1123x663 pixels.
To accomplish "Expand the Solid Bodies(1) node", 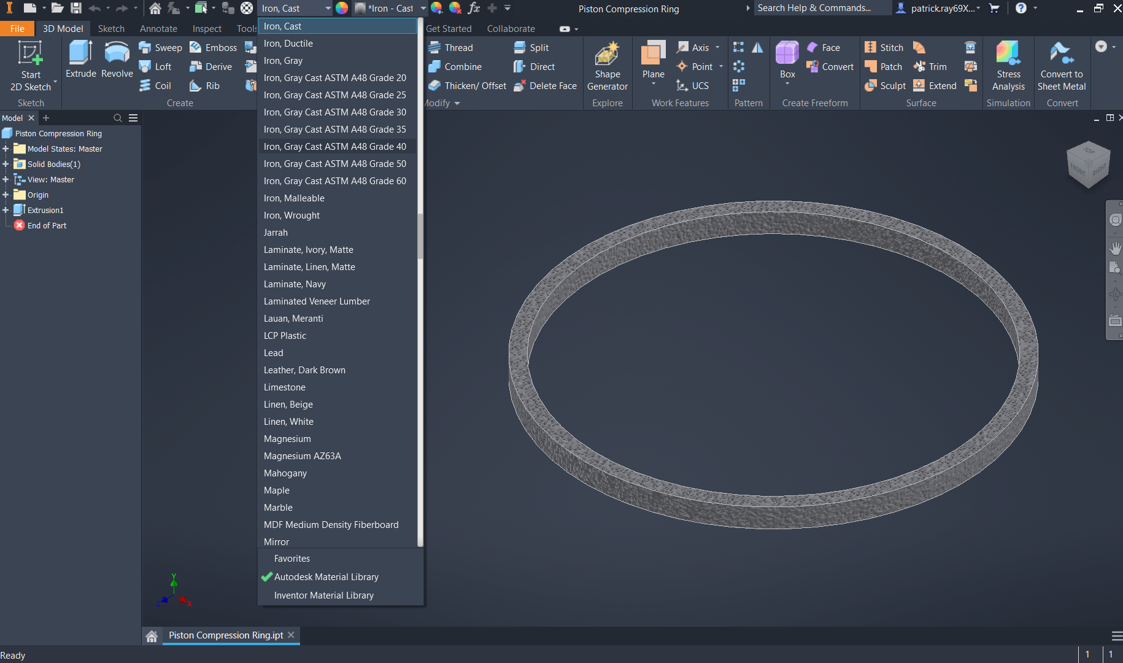I will [6, 164].
